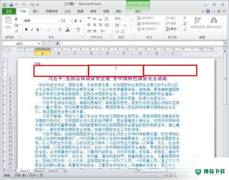Click the Sort and Filter icon

point(197,20)
